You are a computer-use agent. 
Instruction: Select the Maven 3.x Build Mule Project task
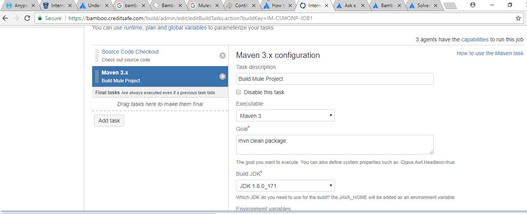160,76
